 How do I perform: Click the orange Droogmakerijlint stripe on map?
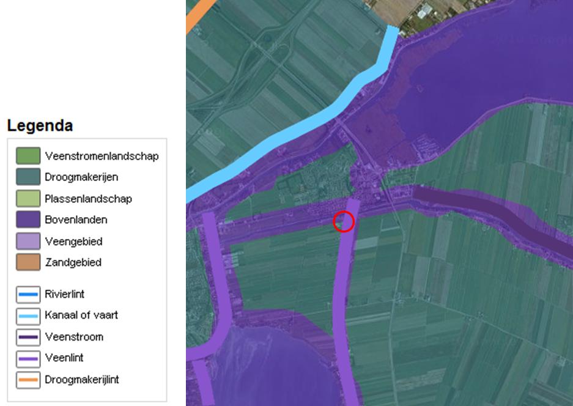pyautogui.click(x=199, y=15)
